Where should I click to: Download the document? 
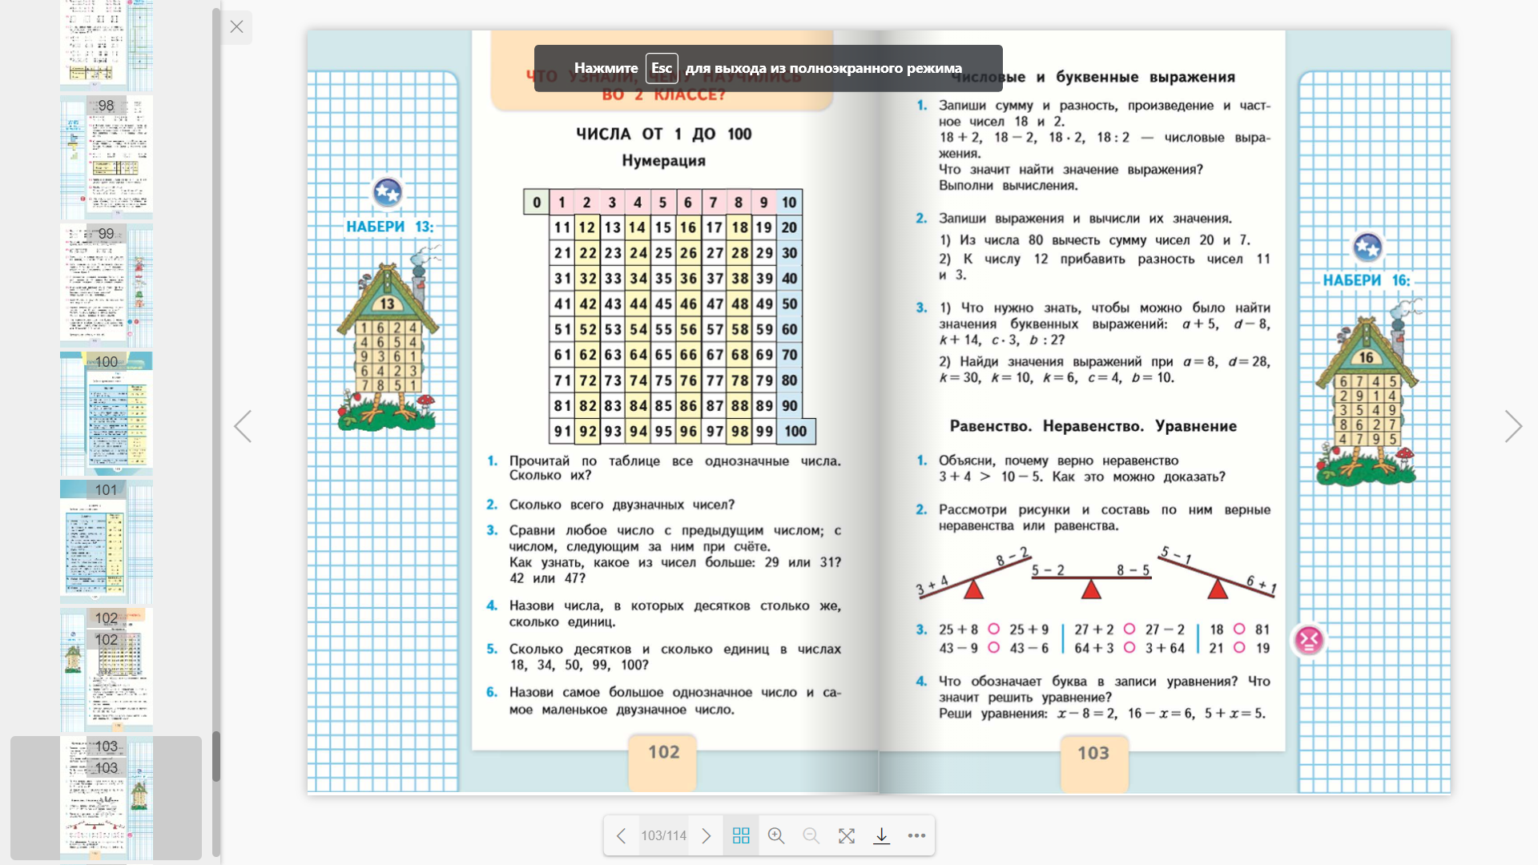[x=881, y=835]
